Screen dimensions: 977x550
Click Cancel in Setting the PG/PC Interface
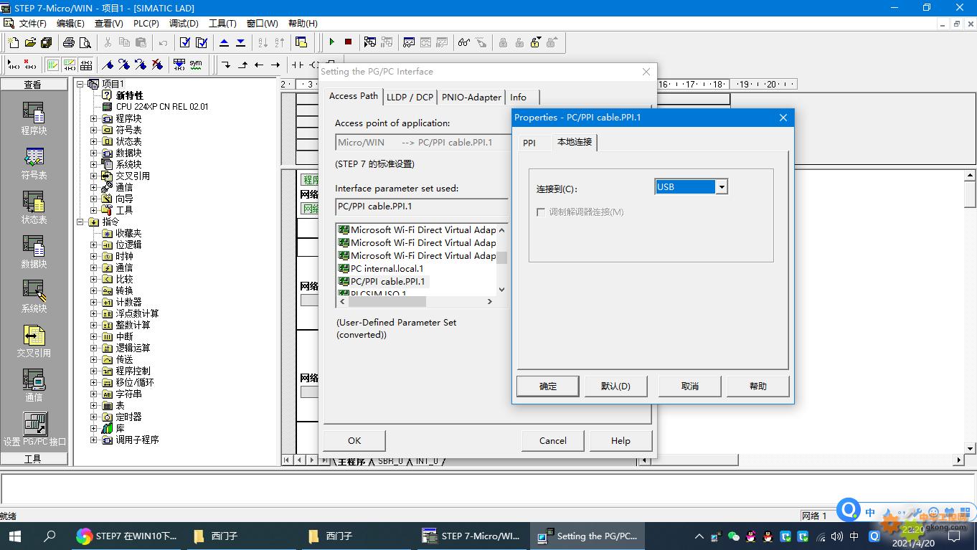coord(552,440)
